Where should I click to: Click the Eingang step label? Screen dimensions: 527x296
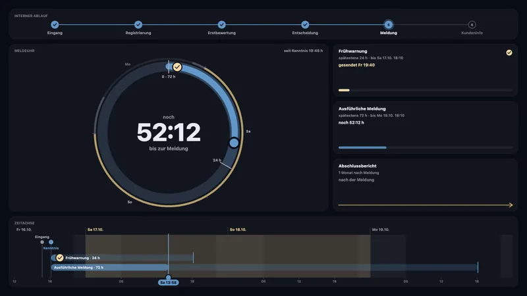55,33
